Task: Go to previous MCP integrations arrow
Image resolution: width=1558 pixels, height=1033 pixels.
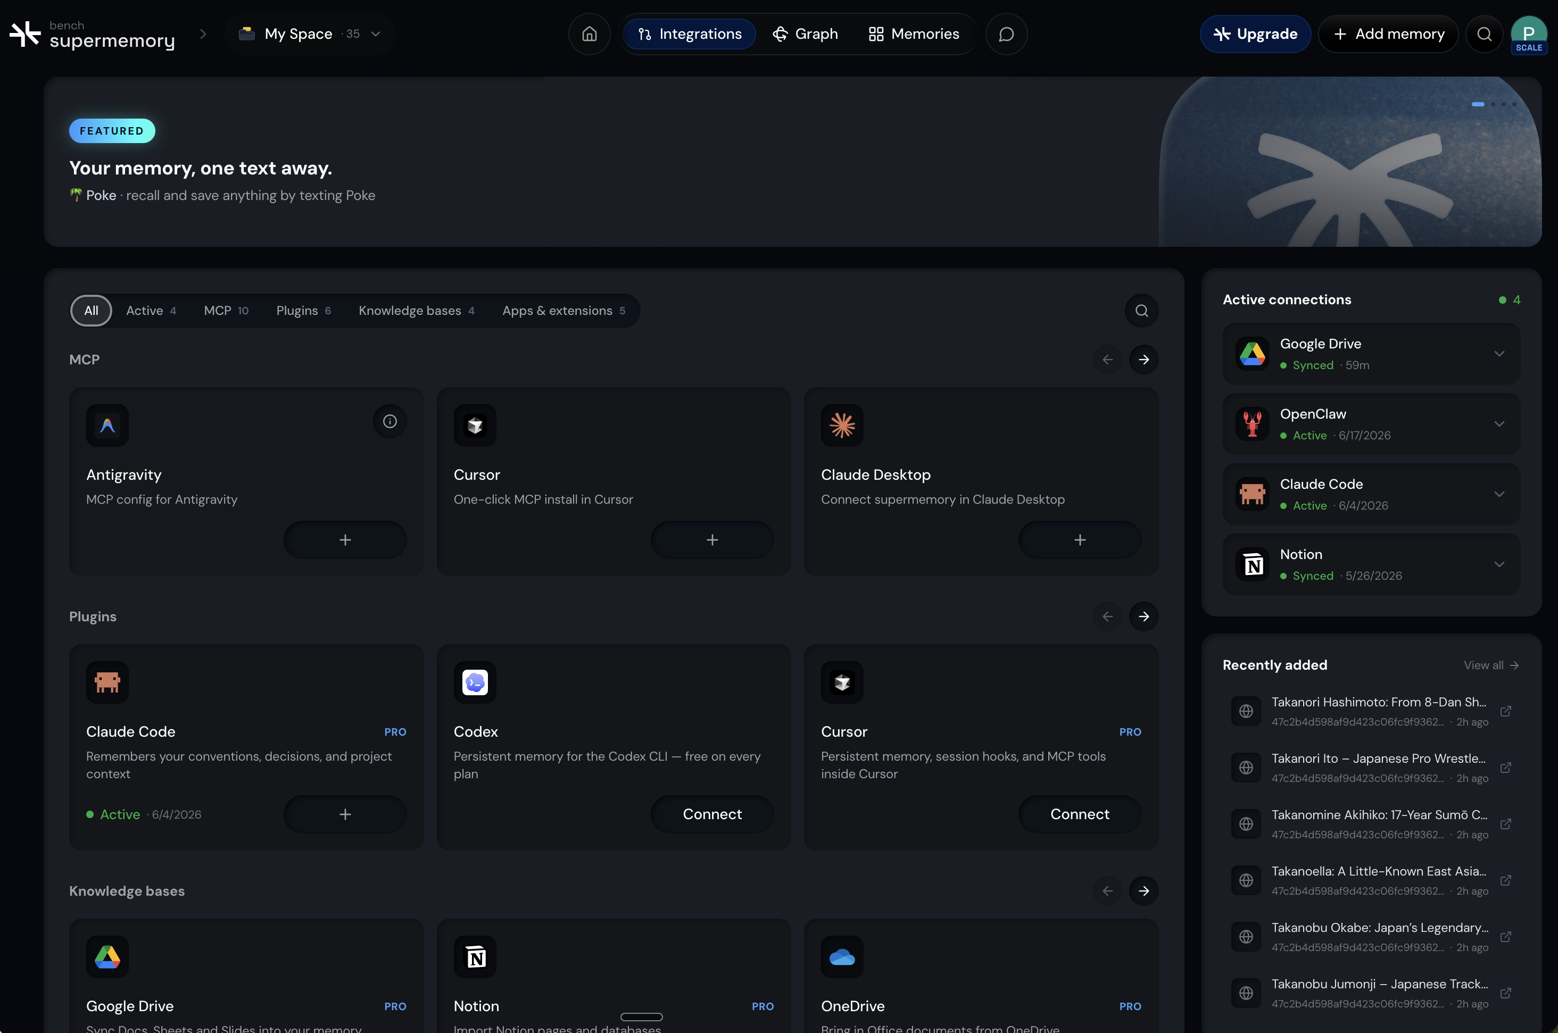Action: click(x=1107, y=360)
